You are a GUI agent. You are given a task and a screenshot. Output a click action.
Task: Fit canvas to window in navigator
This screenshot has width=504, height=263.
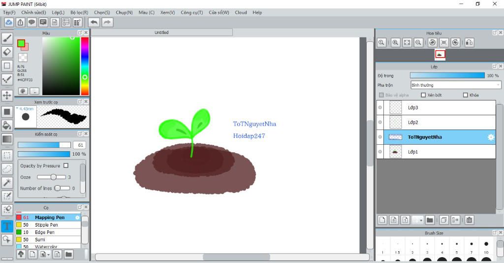pos(407,42)
